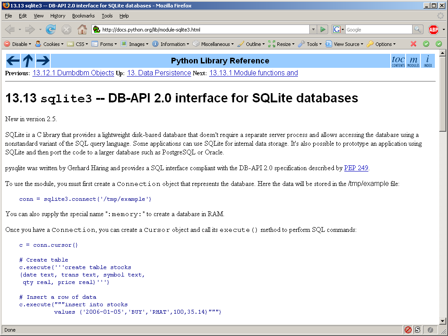This screenshot has width=448, height=336.
Task: Open the toc Contents icon
Action: [x=398, y=61]
